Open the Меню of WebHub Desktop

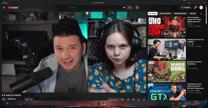[5, 3]
